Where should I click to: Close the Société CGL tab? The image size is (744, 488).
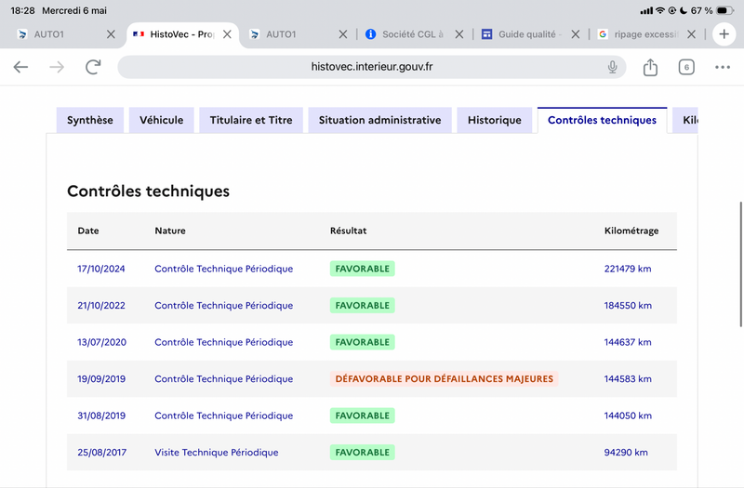click(458, 34)
